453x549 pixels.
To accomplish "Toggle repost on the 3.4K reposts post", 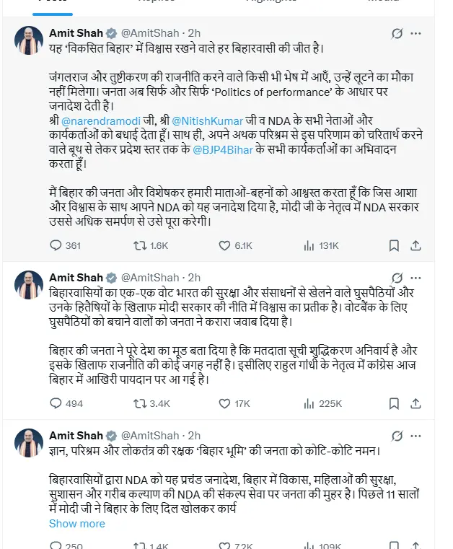I will [x=140, y=403].
